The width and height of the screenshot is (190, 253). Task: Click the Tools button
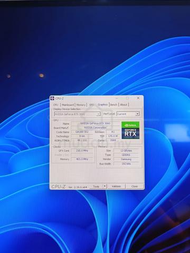click(96, 187)
